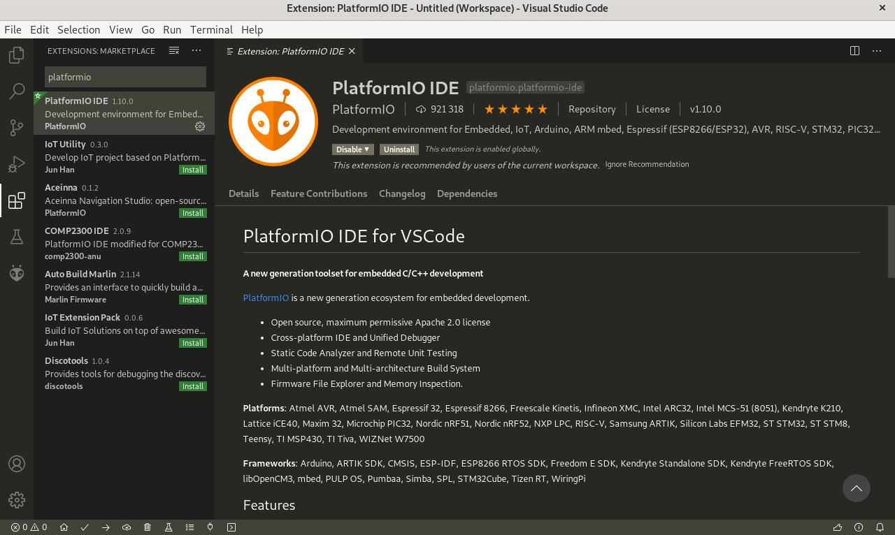Image resolution: width=895 pixels, height=535 pixels.
Task: Switch to the Changelog tab
Action: pos(402,193)
